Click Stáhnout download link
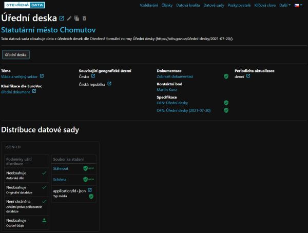The image size is (308, 233). [x=61, y=168]
